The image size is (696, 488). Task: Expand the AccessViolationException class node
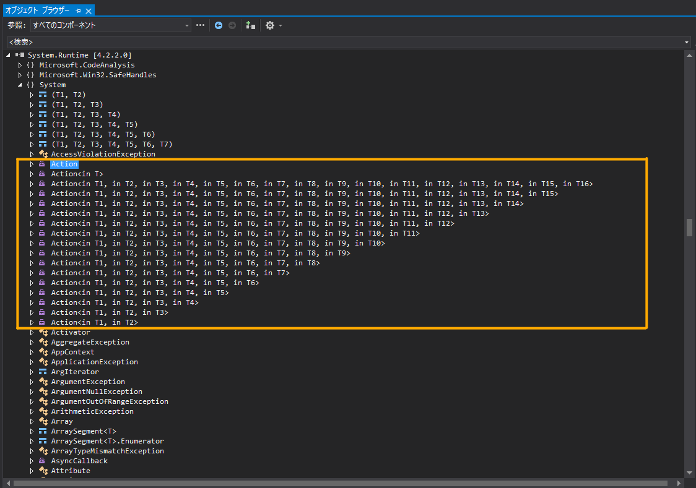[x=32, y=154]
